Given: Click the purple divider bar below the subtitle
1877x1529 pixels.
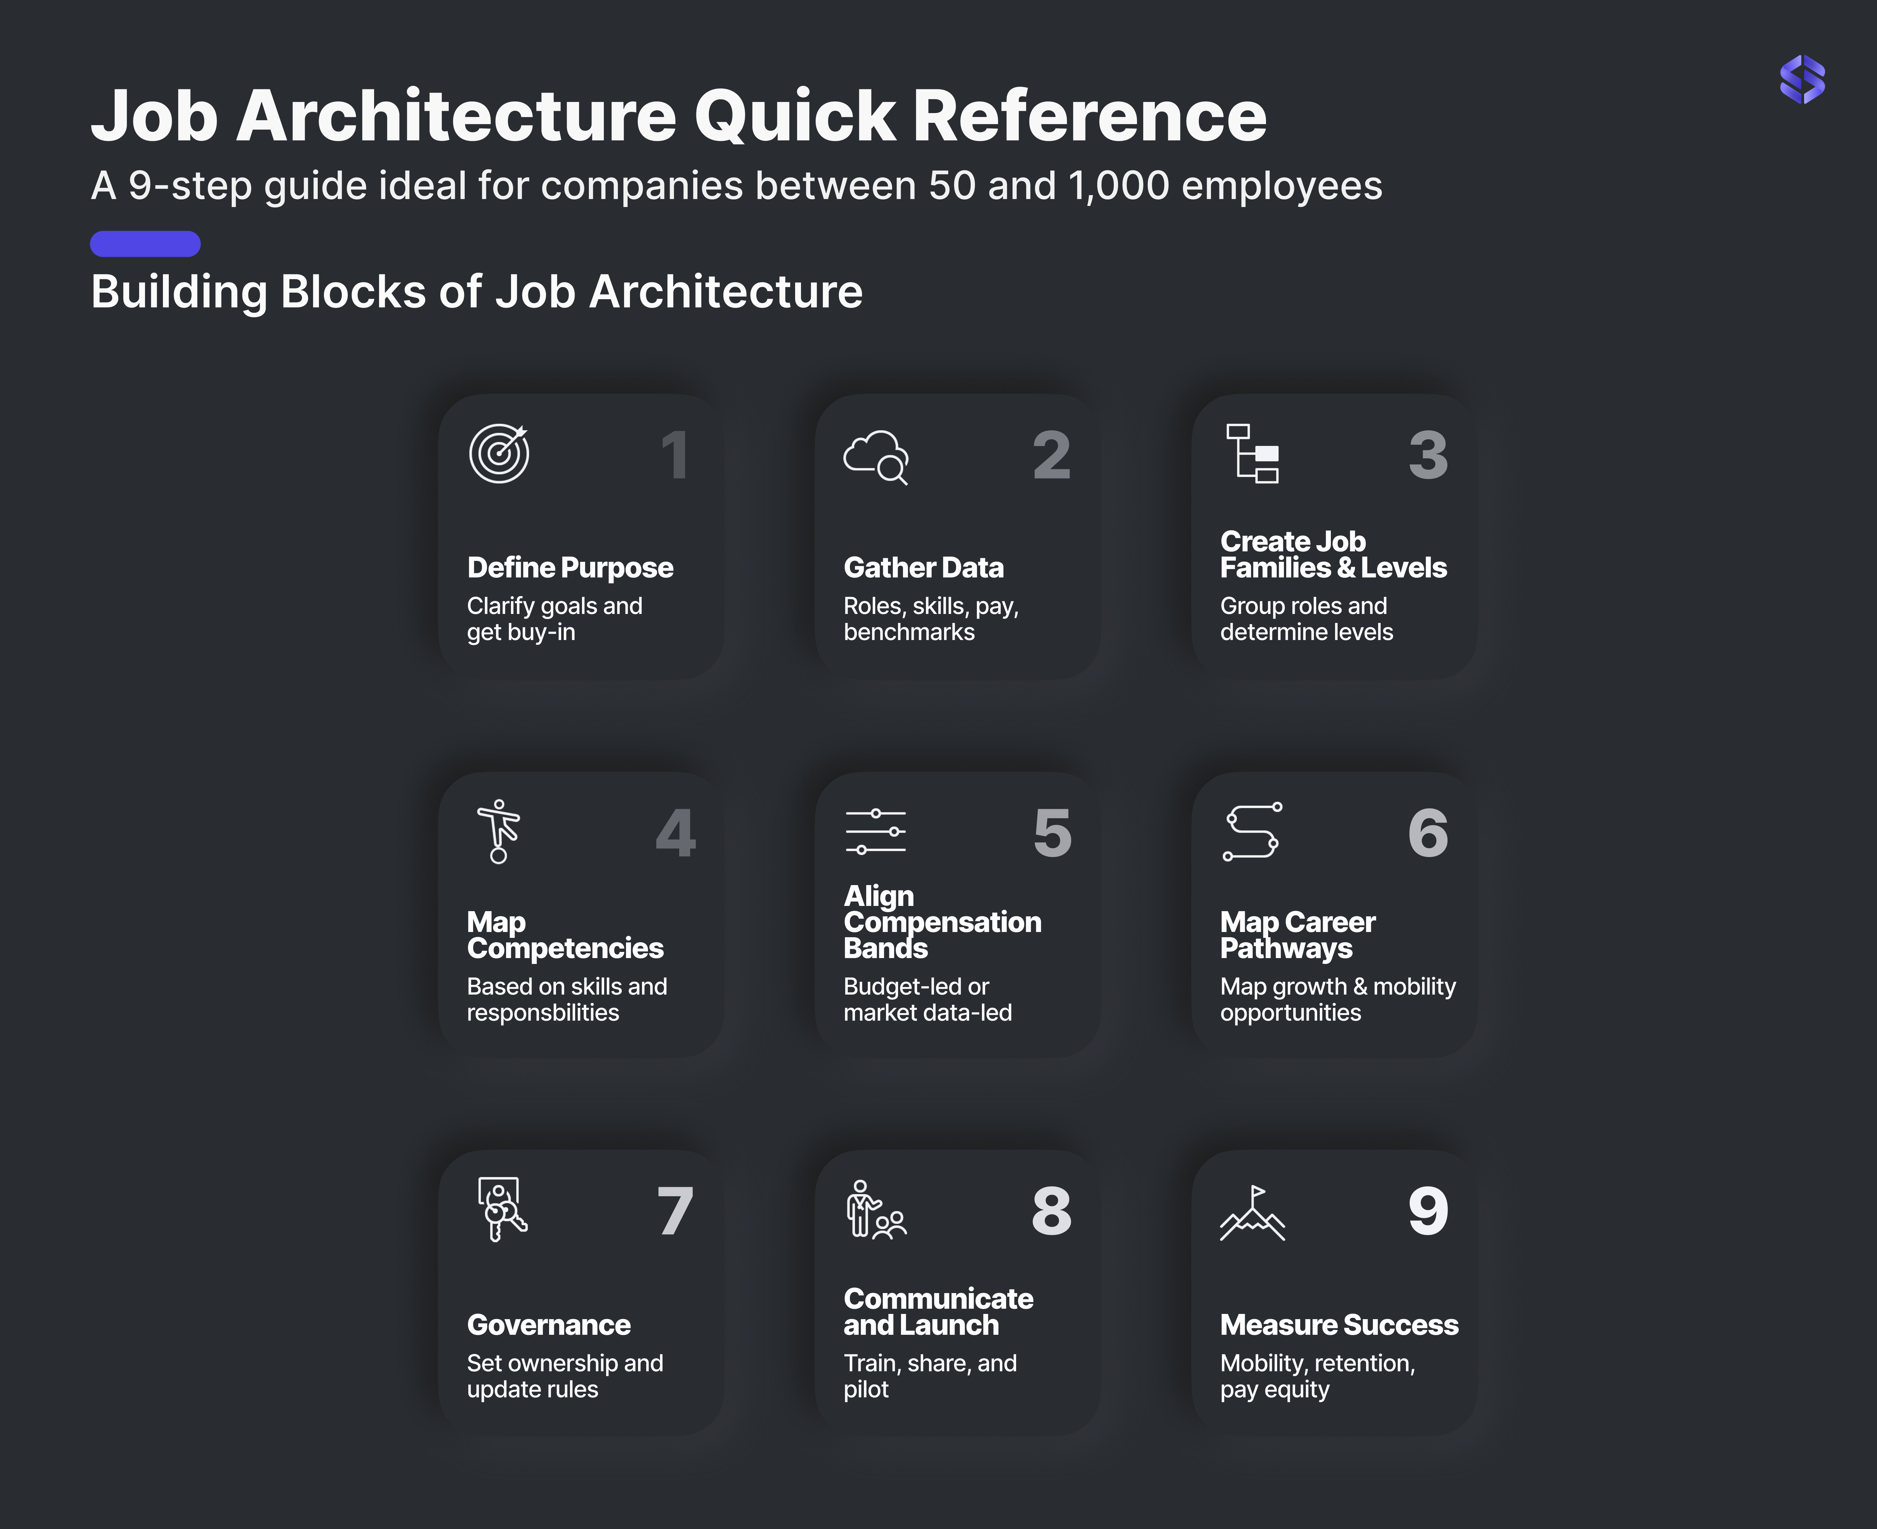Looking at the screenshot, I should point(144,245).
